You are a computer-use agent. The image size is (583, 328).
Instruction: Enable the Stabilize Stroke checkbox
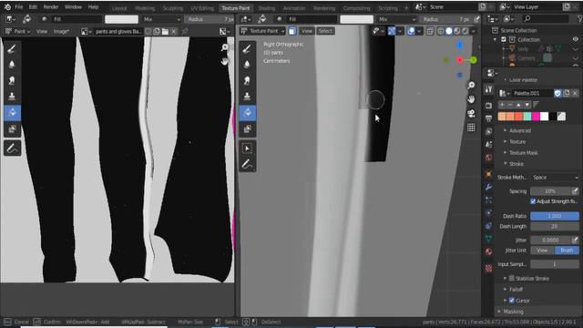tap(512, 278)
